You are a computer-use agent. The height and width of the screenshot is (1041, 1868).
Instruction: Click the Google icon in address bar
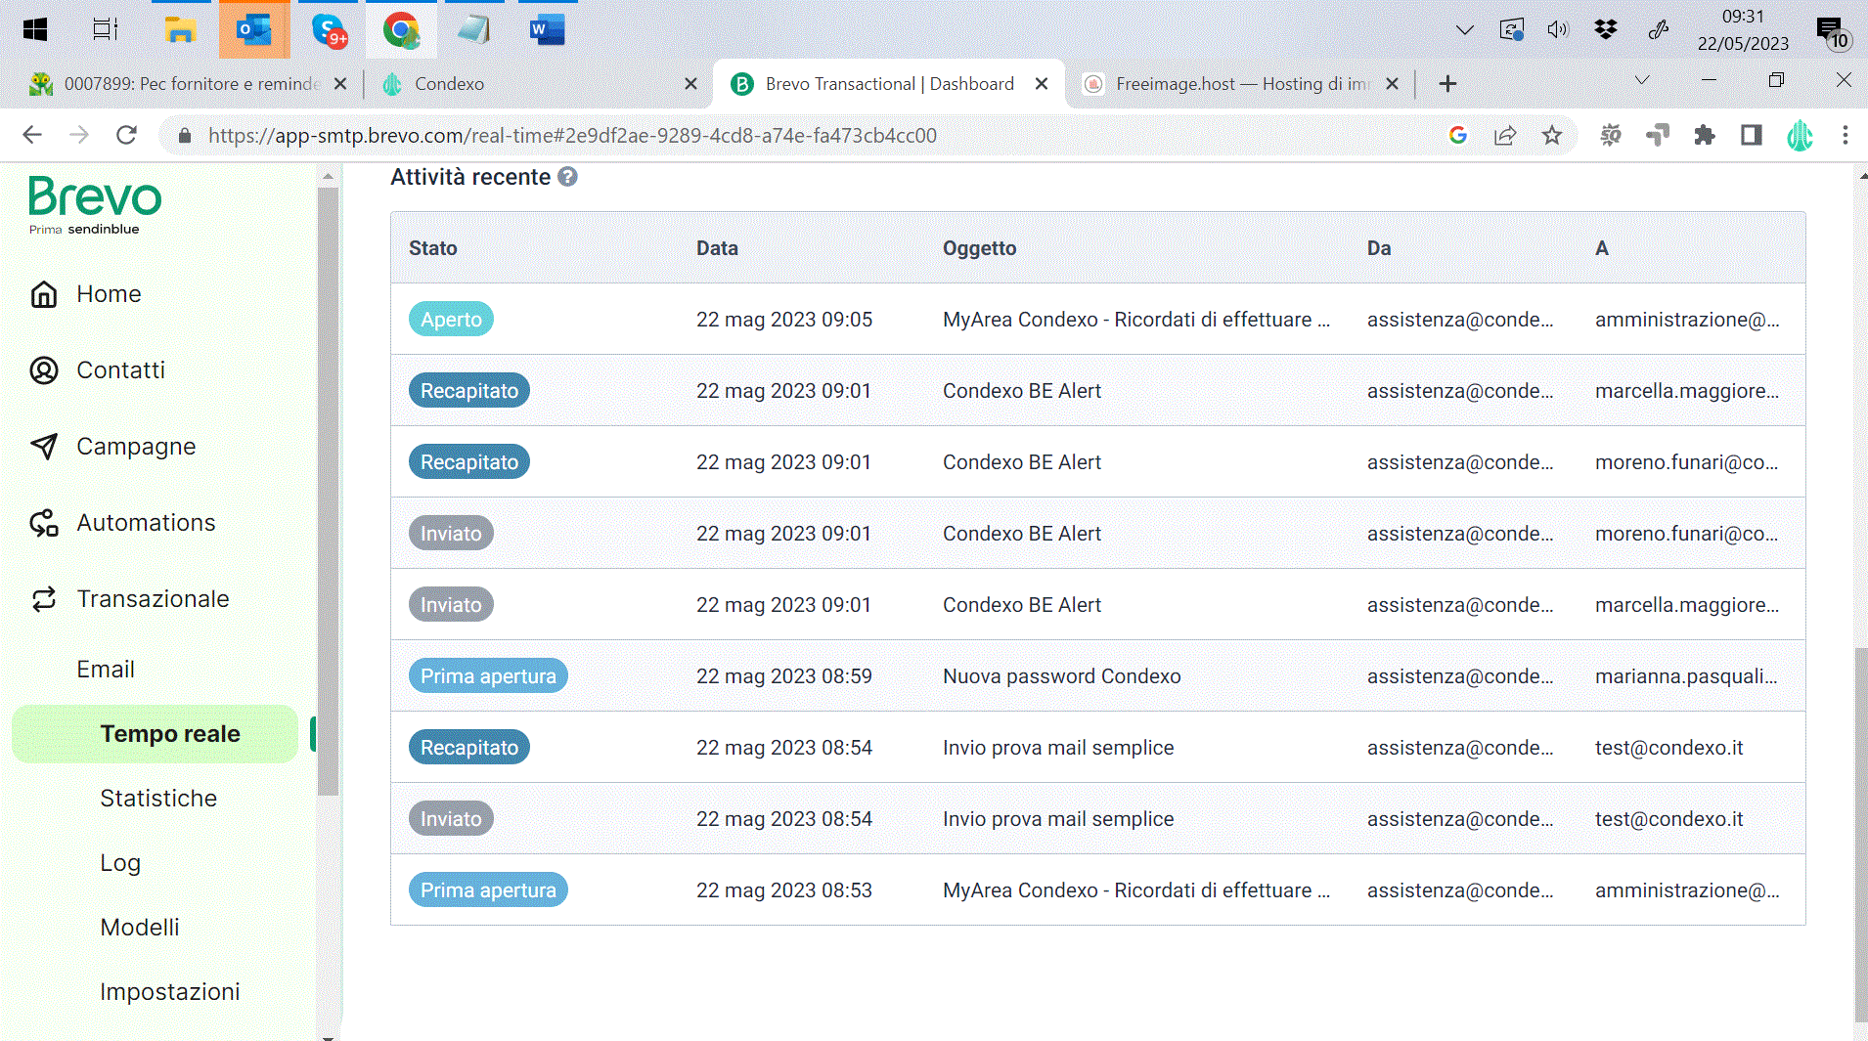tap(1457, 136)
